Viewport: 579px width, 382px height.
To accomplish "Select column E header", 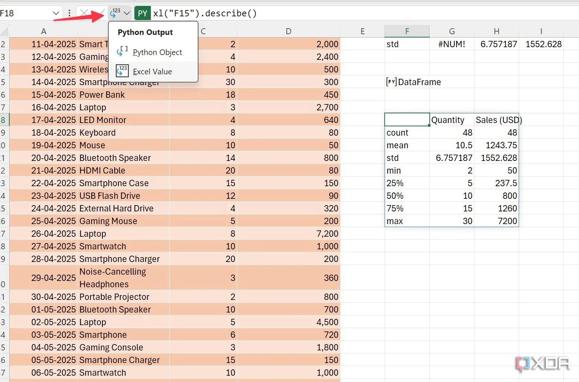I will 363,31.
